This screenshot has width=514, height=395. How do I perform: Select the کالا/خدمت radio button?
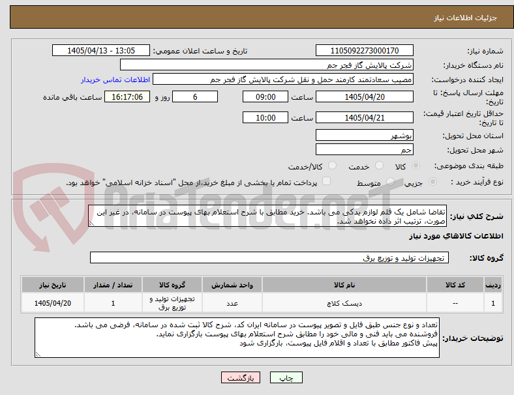click(333, 166)
